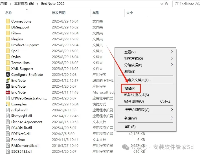The width and height of the screenshot is (200, 155).
Task: Sort by the 修改日期 column header
Action: [59, 13]
